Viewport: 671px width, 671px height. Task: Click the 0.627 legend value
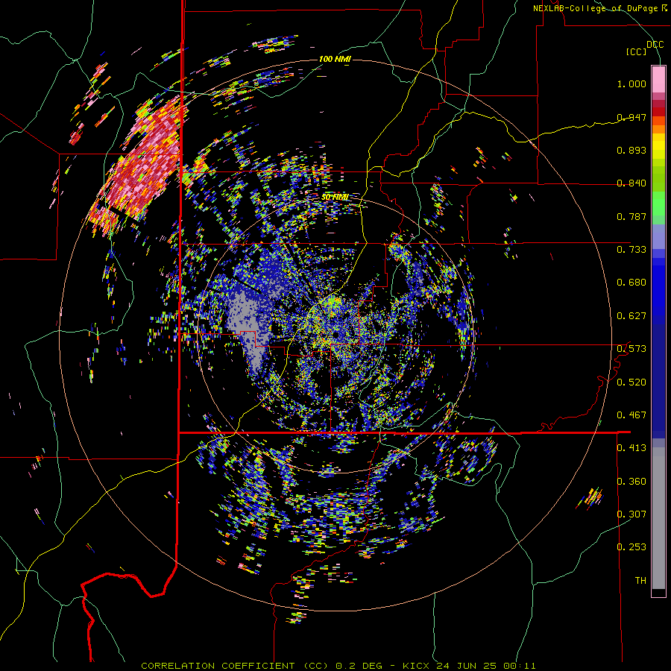(631, 316)
